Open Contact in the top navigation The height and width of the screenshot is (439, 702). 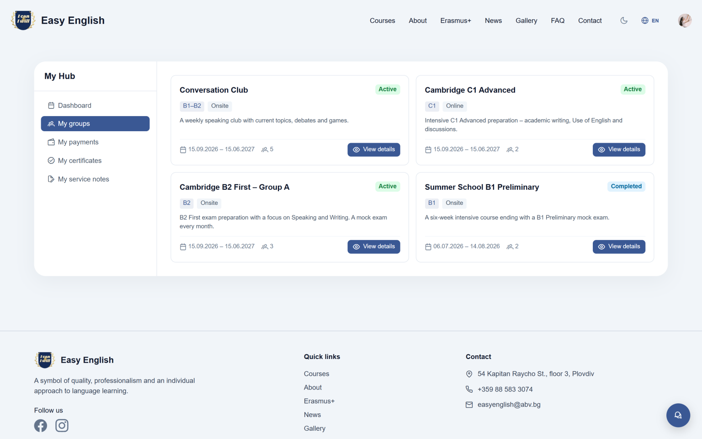coord(590,21)
